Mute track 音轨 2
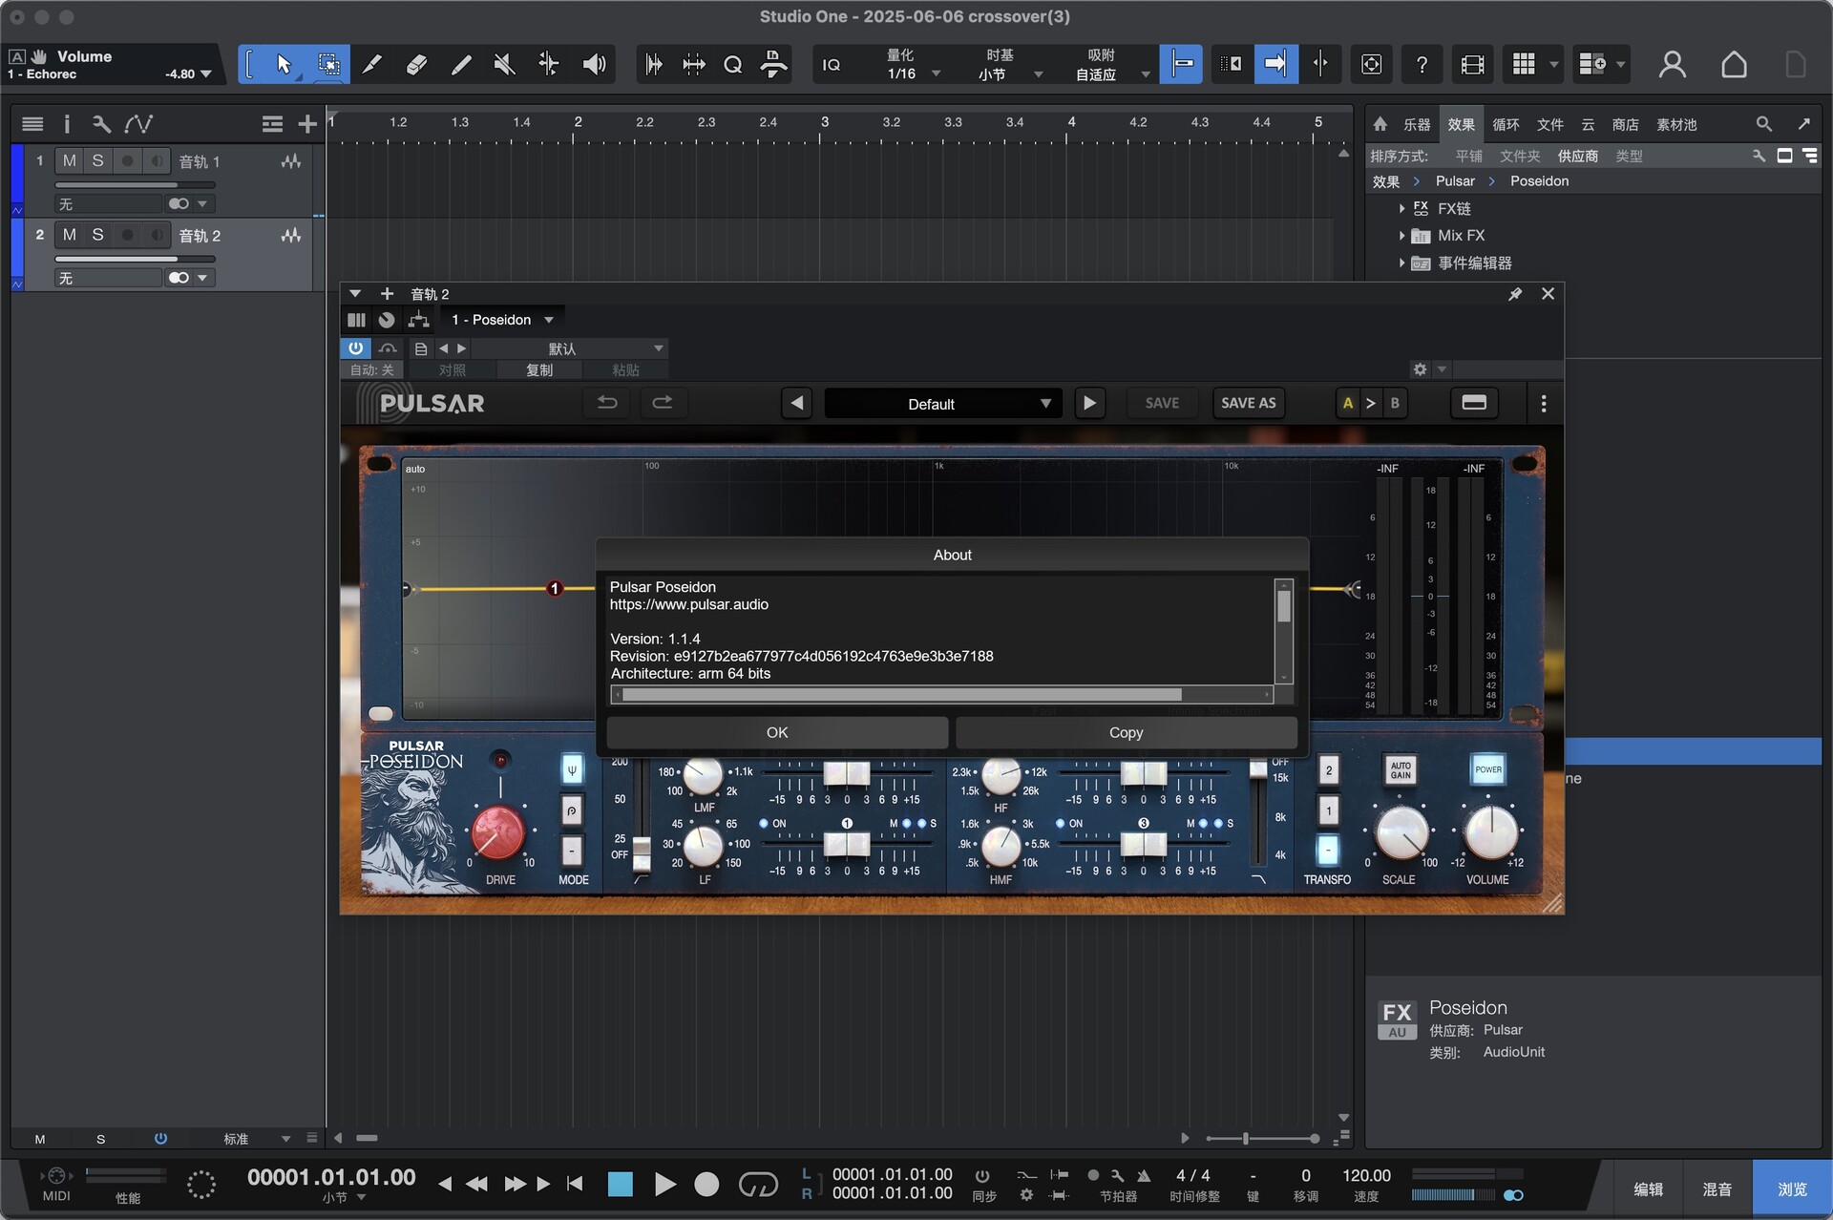1833x1220 pixels. pyautogui.click(x=69, y=235)
